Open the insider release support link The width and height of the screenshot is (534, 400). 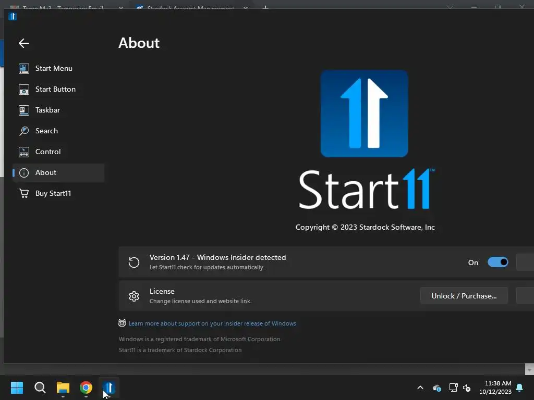(x=212, y=323)
